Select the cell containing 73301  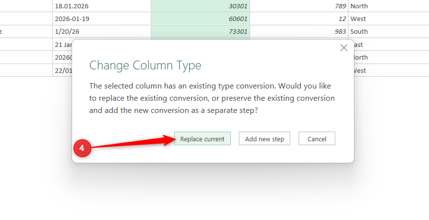pos(201,32)
